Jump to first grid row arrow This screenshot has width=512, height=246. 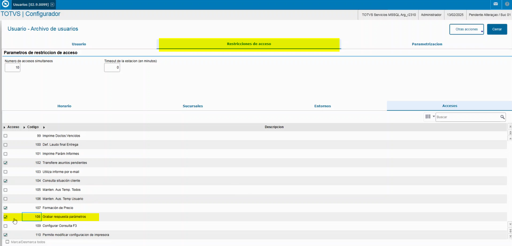tap(510, 126)
